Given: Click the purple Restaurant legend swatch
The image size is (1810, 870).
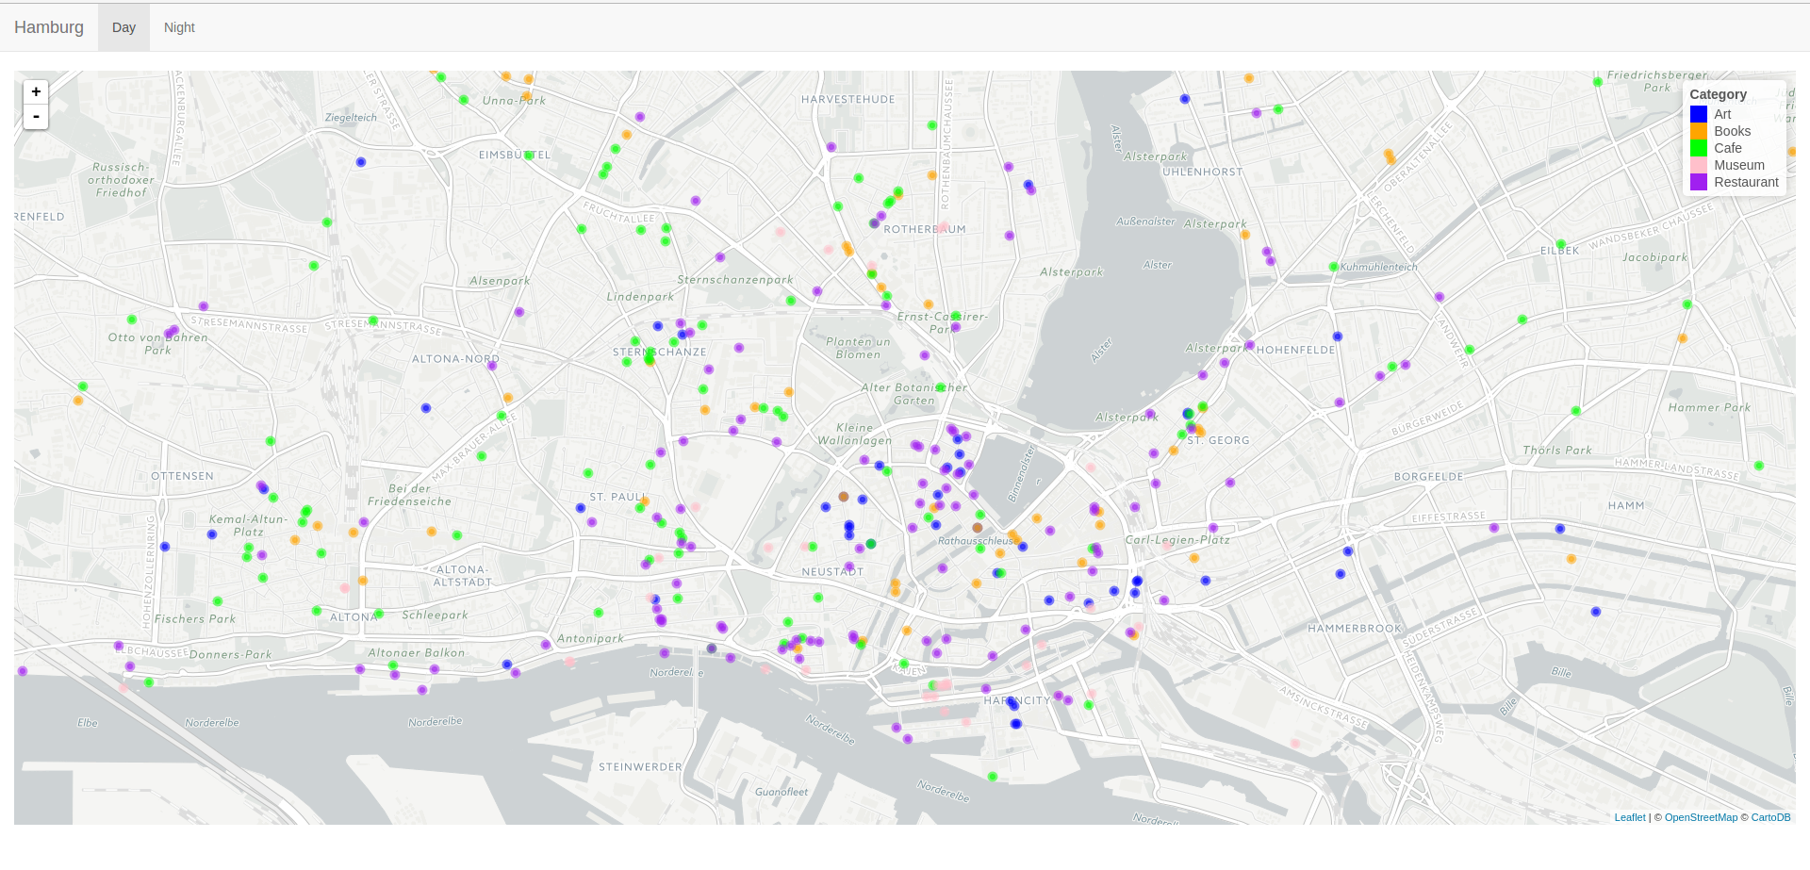Looking at the screenshot, I should 1699,182.
